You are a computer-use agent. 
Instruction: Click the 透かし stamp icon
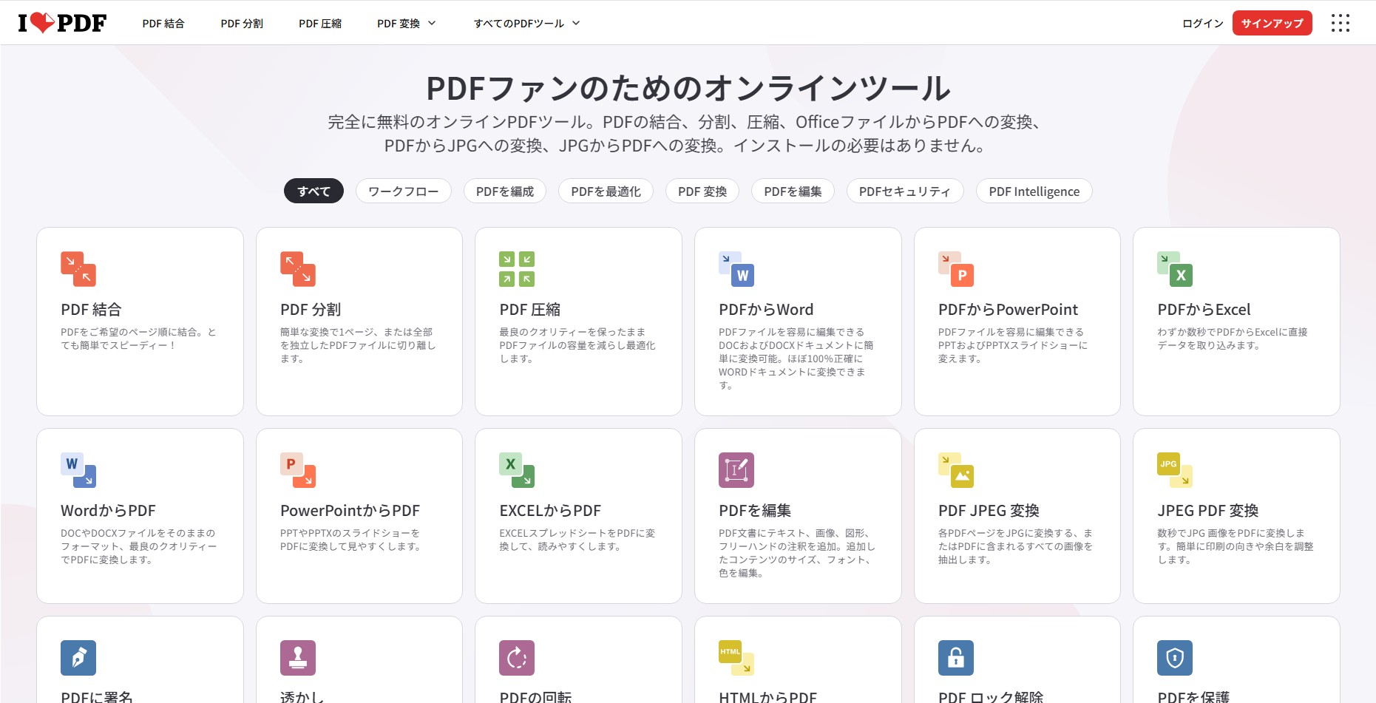(298, 658)
